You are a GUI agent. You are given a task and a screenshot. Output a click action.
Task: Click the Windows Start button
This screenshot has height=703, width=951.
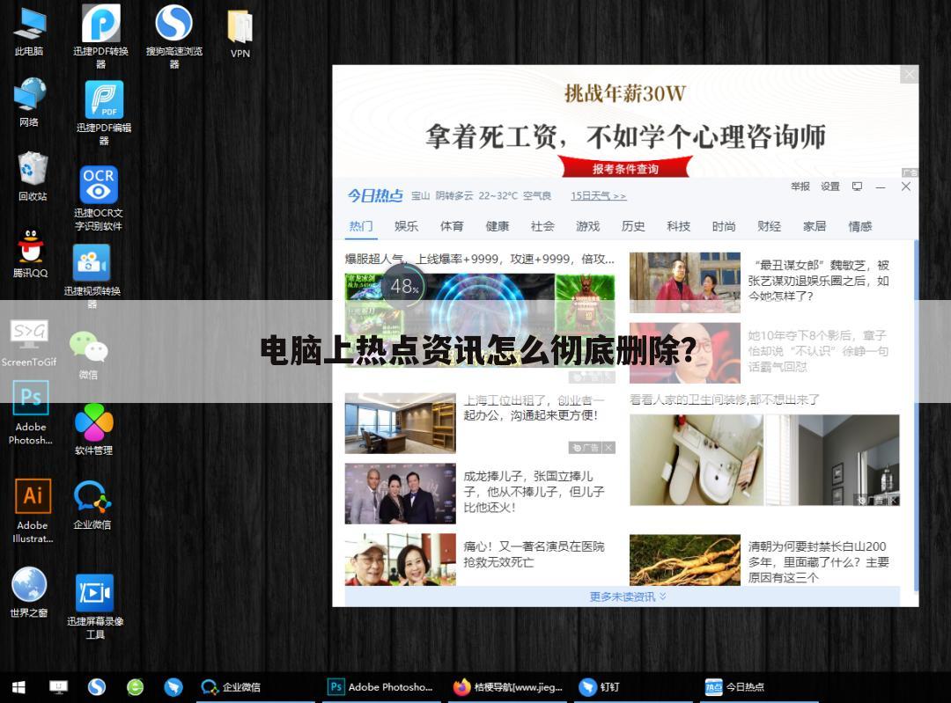click(18, 687)
